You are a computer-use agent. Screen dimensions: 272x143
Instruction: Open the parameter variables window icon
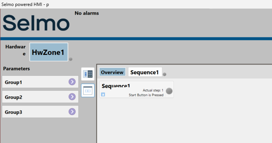pos(88,90)
